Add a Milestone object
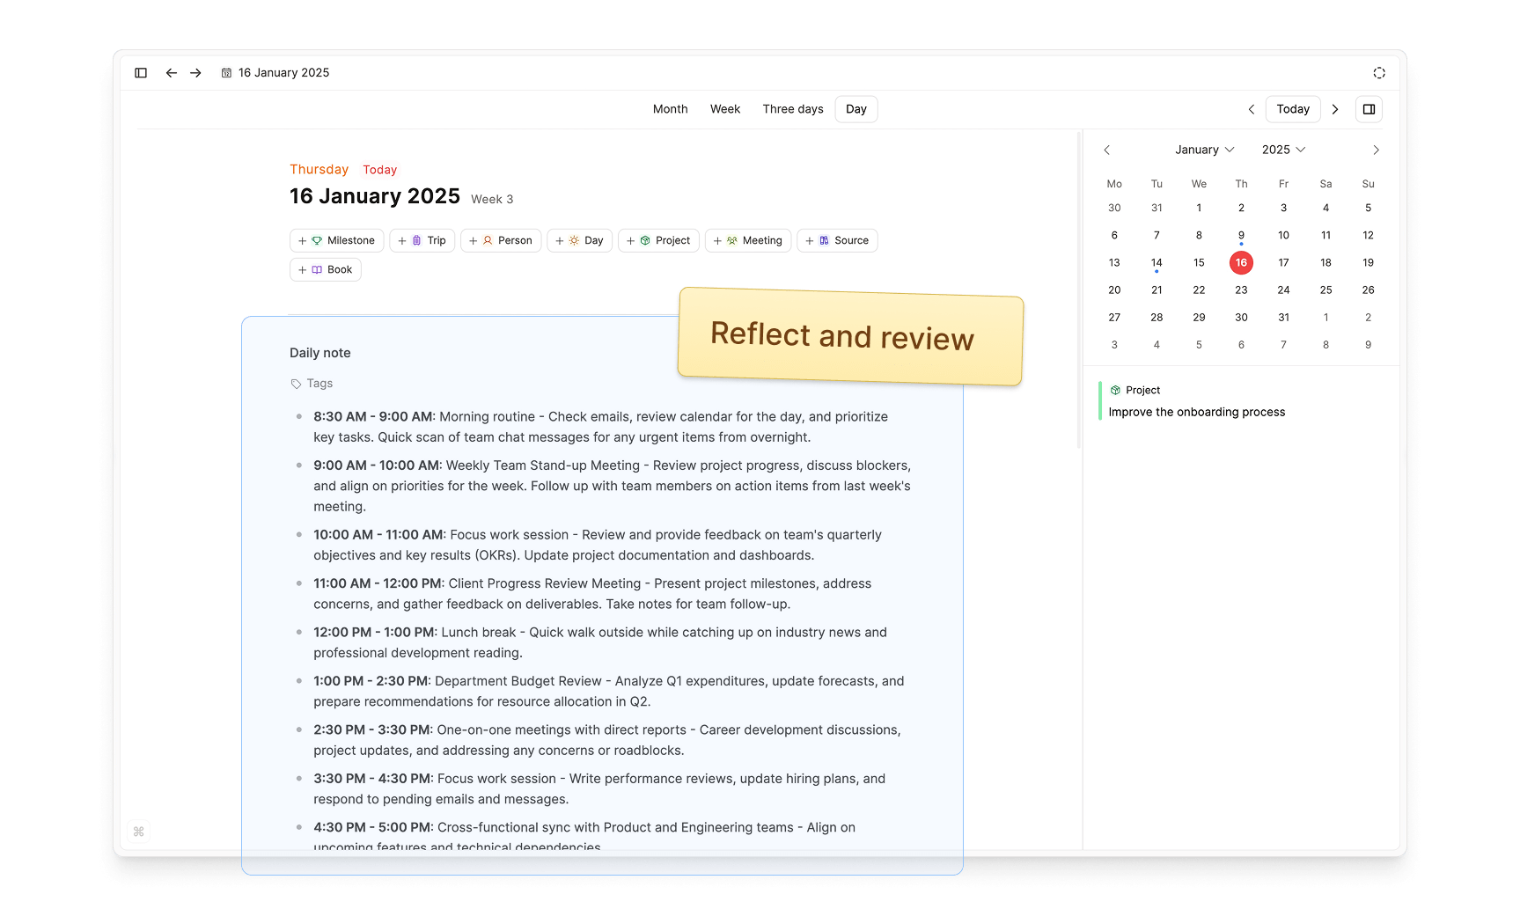This screenshot has height=909, width=1520. (337, 240)
